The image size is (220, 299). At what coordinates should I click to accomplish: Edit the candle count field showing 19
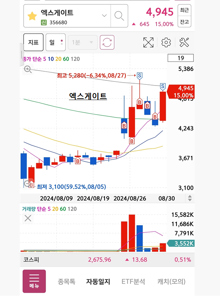180,58
